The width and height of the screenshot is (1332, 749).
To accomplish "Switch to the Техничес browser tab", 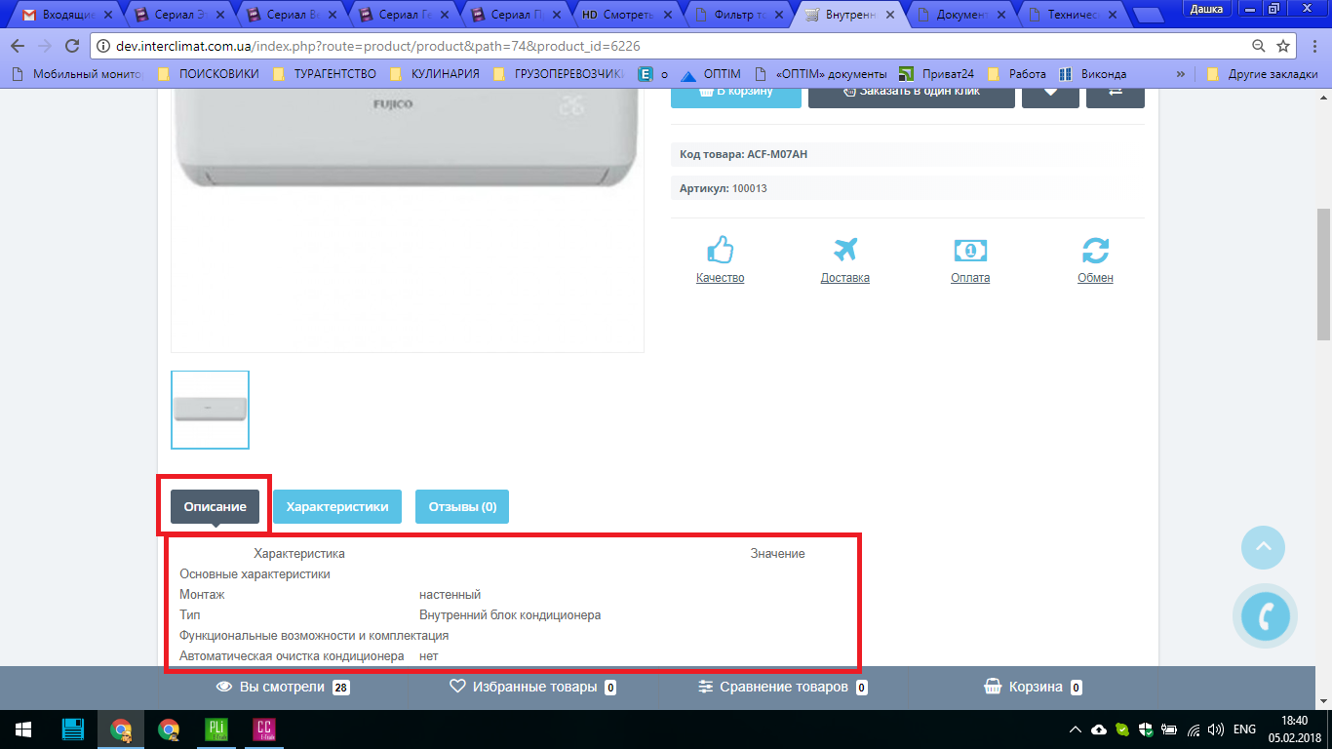I will pyautogui.click(x=1074, y=15).
